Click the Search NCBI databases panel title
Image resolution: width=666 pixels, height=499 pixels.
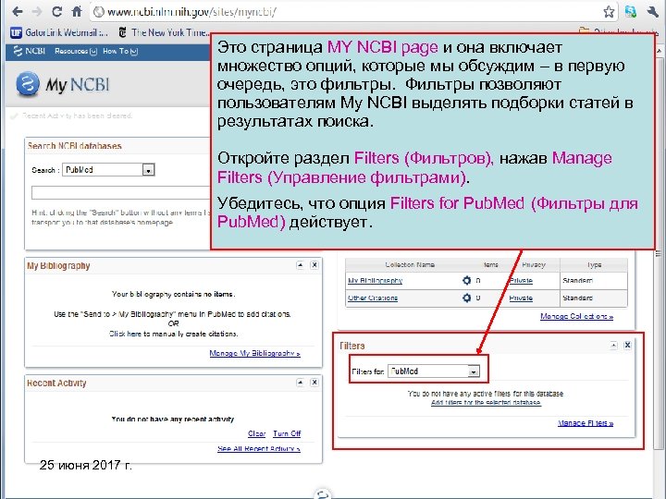click(x=74, y=146)
